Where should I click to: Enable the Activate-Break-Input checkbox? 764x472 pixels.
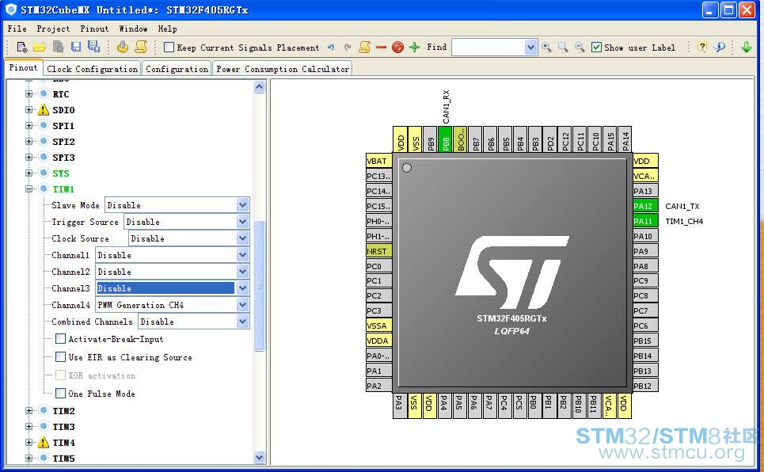[x=60, y=338]
